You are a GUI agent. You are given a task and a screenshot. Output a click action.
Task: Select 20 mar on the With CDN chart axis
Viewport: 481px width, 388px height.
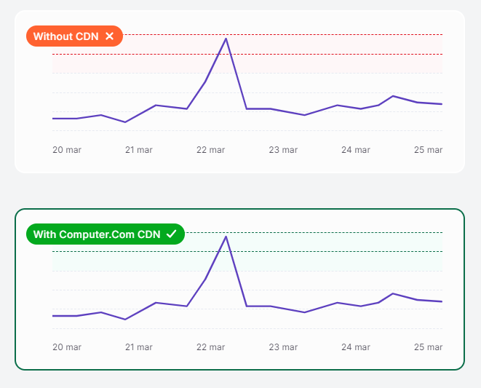point(67,347)
